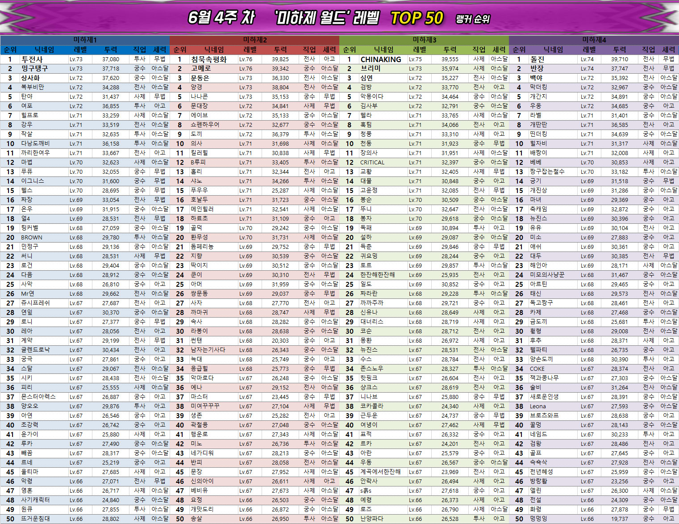
Task: Click the 랭커 순위 label in banner
Action: tap(472, 19)
